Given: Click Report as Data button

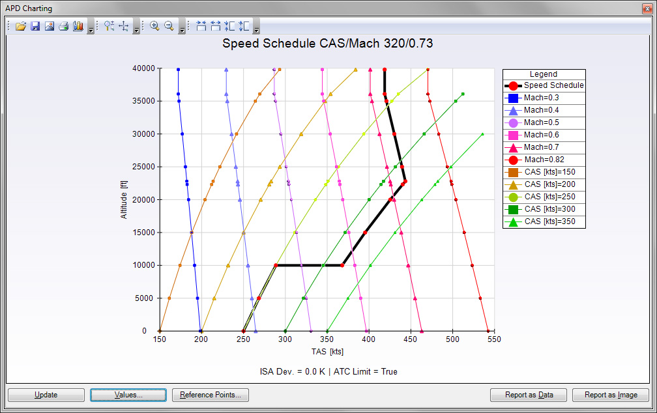Looking at the screenshot, I should (529, 395).
